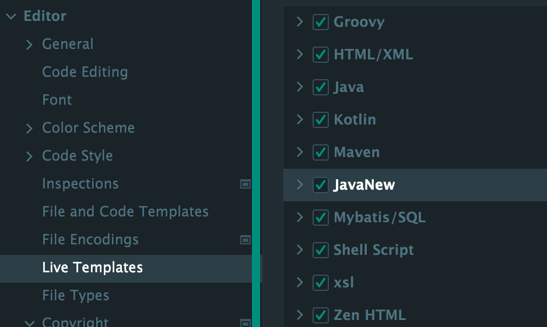Viewport: 547px width, 327px height.
Task: Uncheck the Groovy template group checkbox
Action: (321, 22)
